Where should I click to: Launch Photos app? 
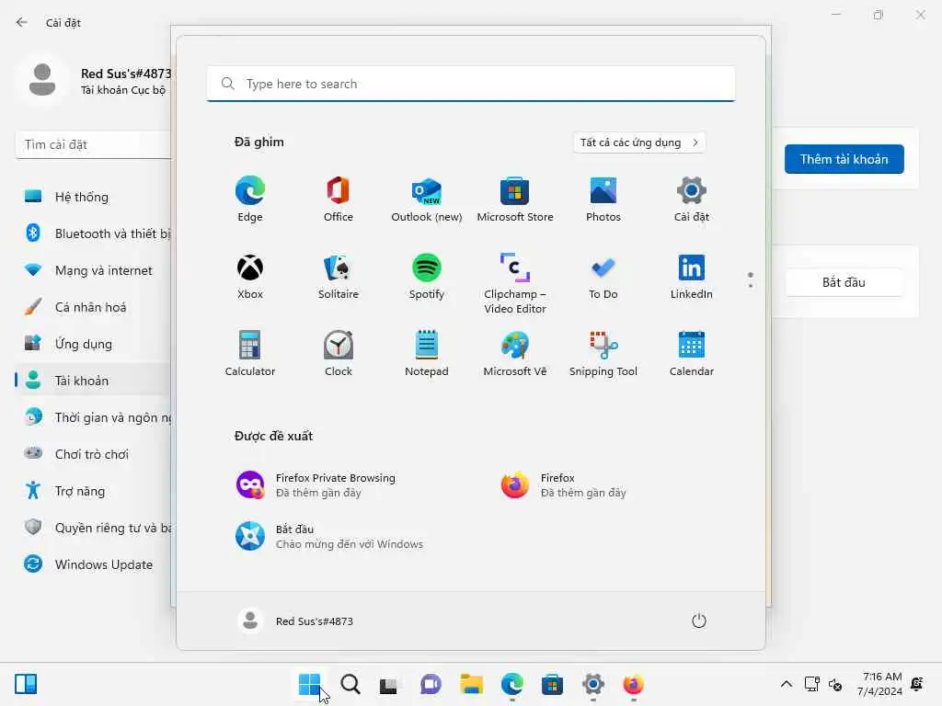pyautogui.click(x=603, y=199)
